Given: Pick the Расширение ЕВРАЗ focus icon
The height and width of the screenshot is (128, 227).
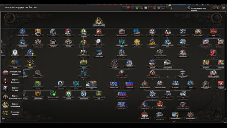Looking at the screenshot, I should click(x=38, y=42).
